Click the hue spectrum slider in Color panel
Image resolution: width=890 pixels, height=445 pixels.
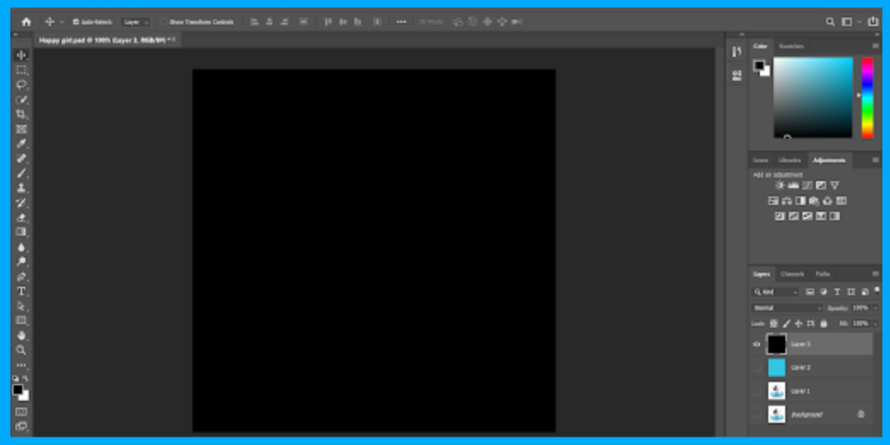point(867,97)
